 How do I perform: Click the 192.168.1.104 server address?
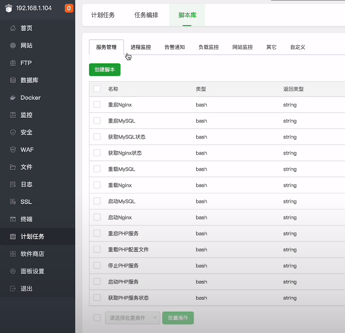coord(34,8)
